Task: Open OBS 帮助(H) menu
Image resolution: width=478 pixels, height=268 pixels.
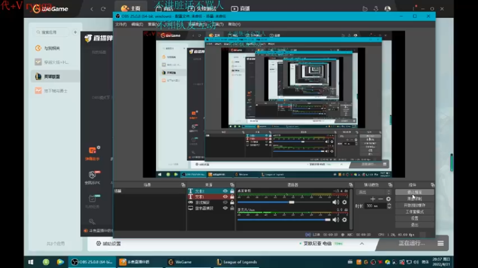Action: 234,24
